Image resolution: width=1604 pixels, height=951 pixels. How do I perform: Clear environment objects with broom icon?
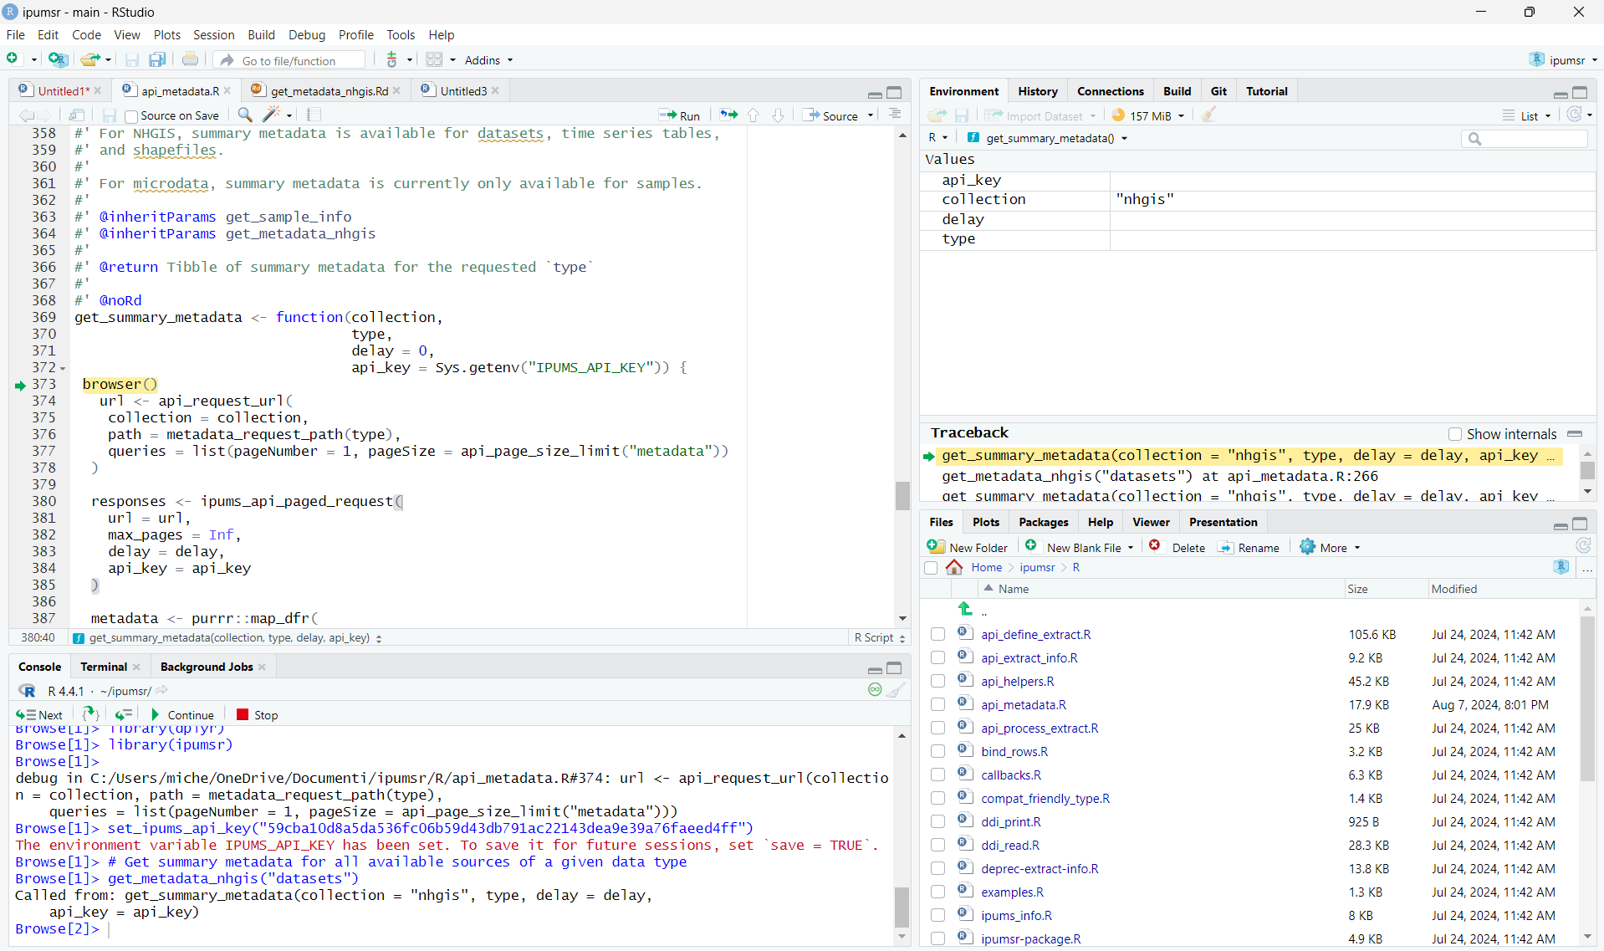[x=1208, y=115]
